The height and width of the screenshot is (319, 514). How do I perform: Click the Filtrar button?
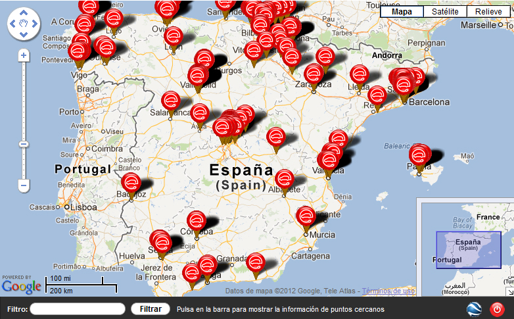coord(151,309)
